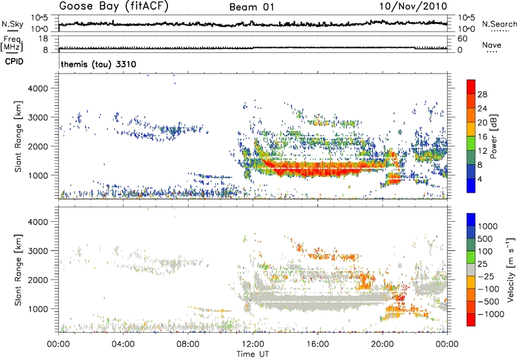Click the 'Nave' legend label
This screenshot has width=517, height=358.
(x=492, y=45)
